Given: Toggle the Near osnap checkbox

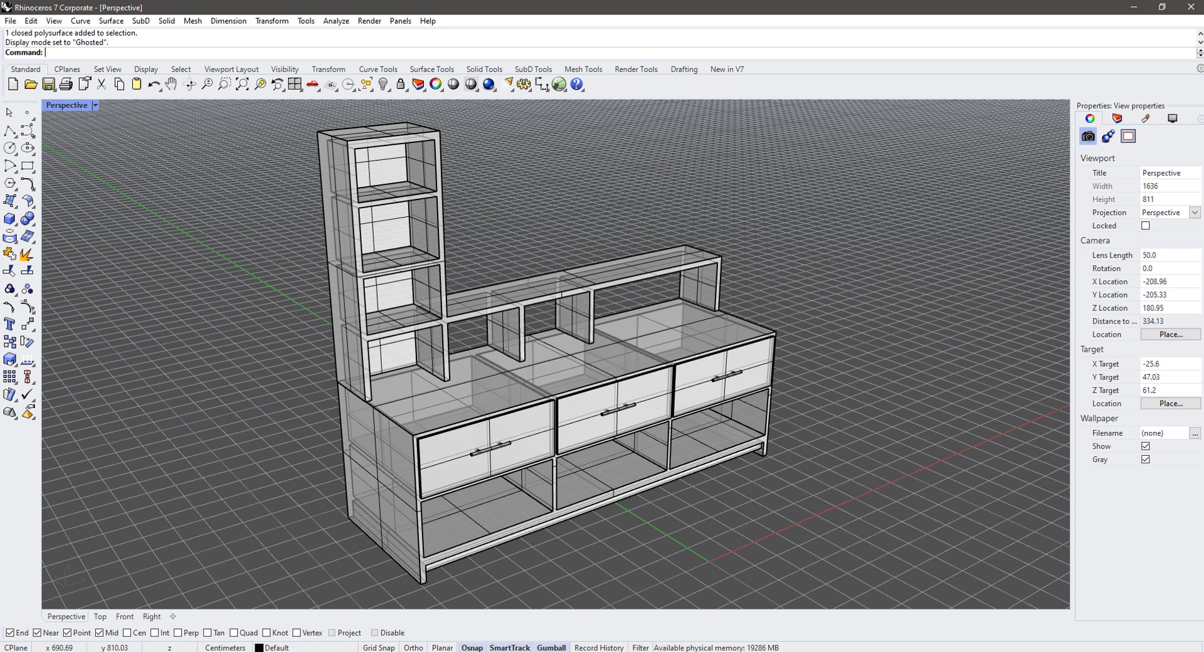Looking at the screenshot, I should (37, 633).
